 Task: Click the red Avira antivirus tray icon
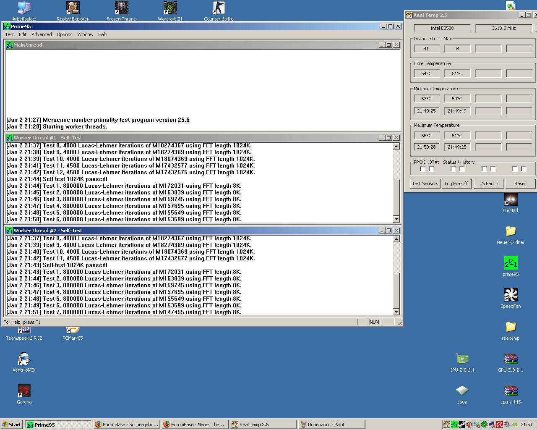click(x=500, y=425)
